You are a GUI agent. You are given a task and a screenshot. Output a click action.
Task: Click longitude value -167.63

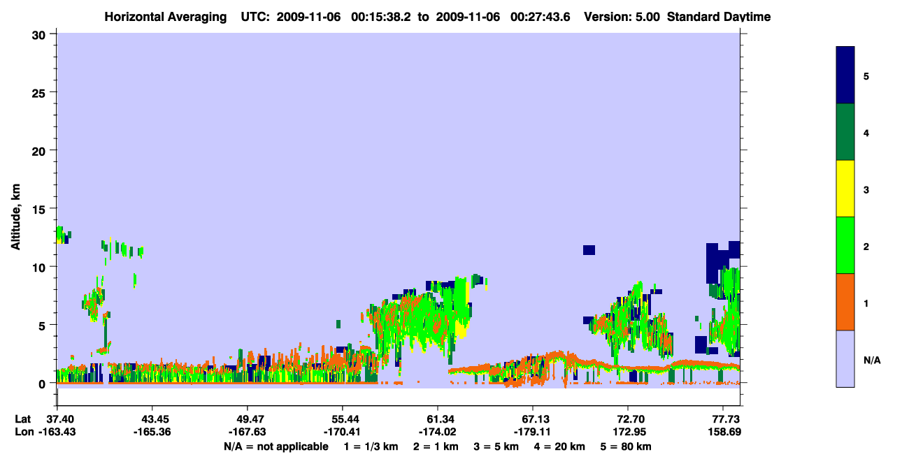tap(248, 432)
